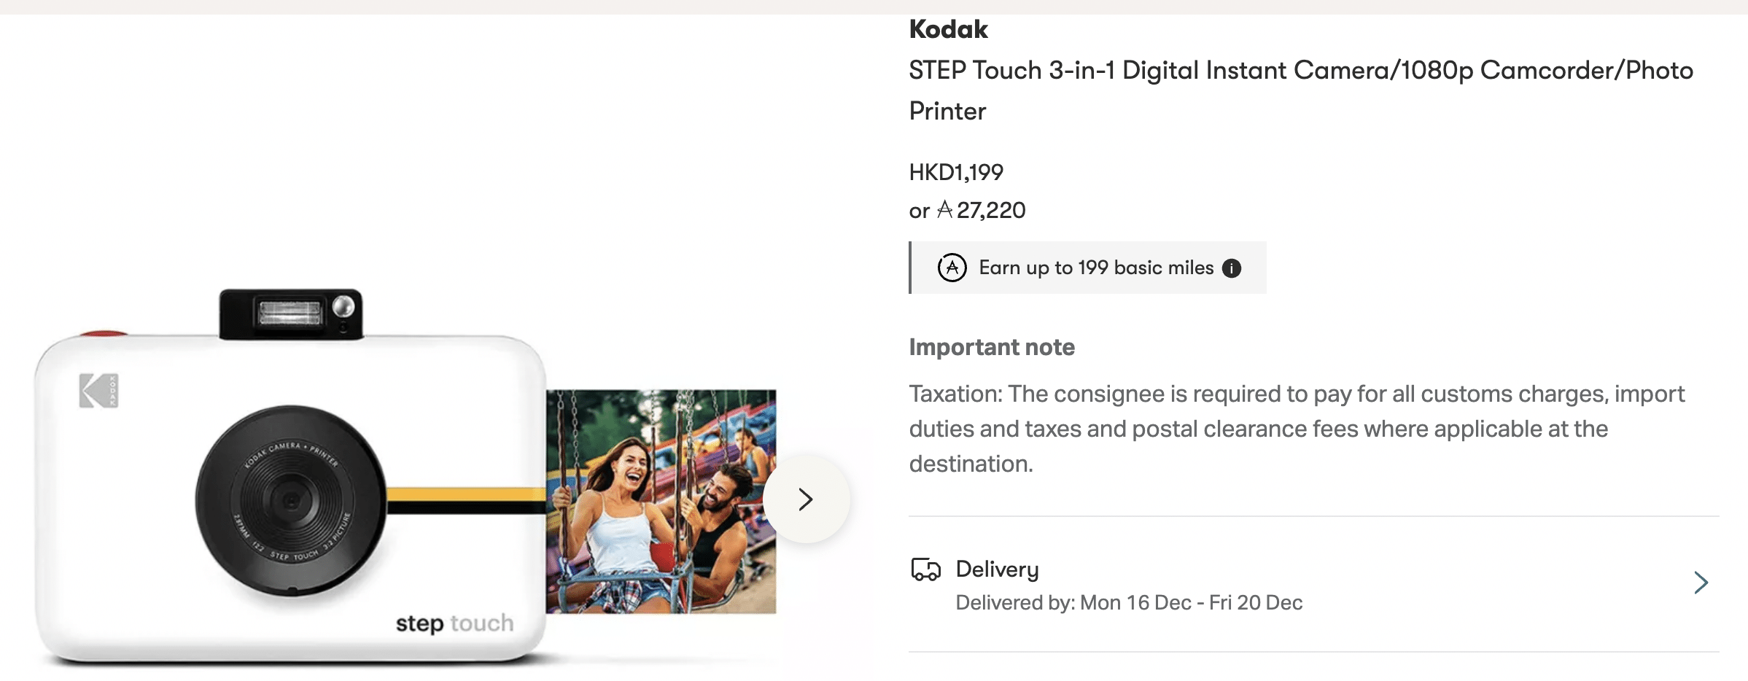
Task: Click the printed amusement park photo
Action: coord(661,501)
